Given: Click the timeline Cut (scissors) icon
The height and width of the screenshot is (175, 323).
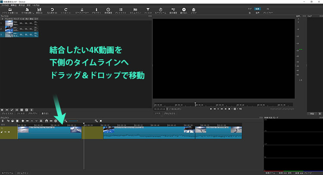Looking at the screenshot, I should tap(8, 121).
